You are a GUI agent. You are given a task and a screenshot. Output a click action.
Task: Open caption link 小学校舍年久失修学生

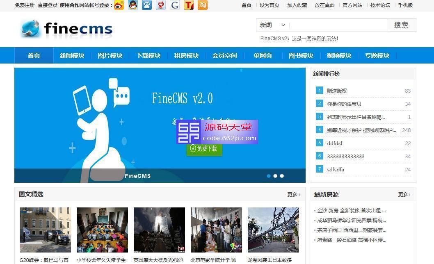[101, 260]
